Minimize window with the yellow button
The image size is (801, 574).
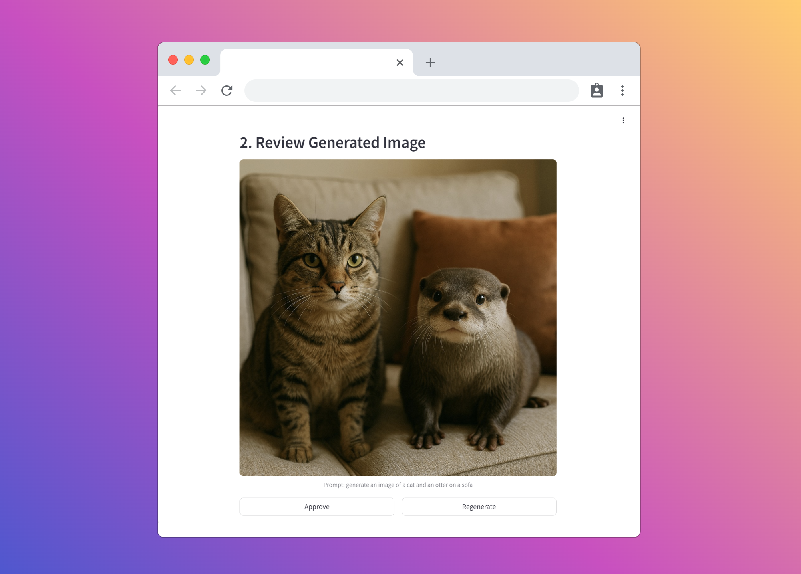coord(189,60)
